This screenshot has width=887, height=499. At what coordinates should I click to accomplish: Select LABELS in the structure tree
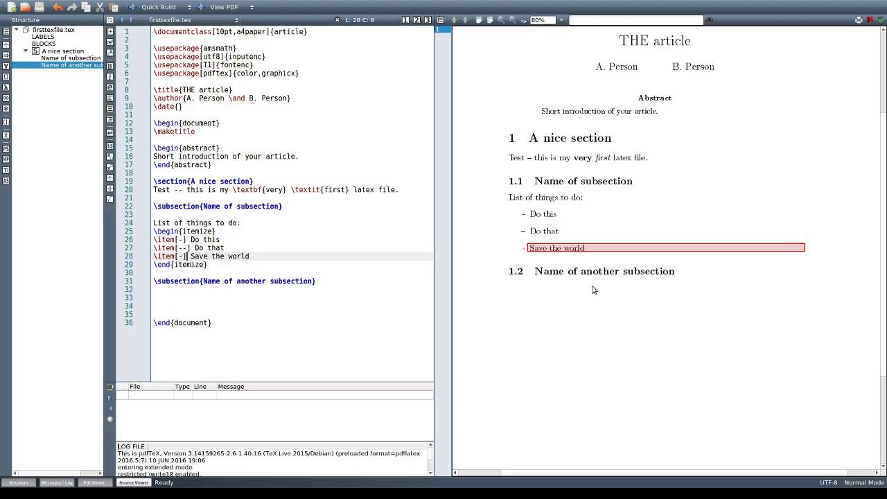43,37
